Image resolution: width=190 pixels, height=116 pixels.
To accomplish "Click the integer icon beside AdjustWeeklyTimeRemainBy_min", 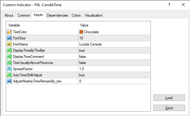I will coord(9,81).
